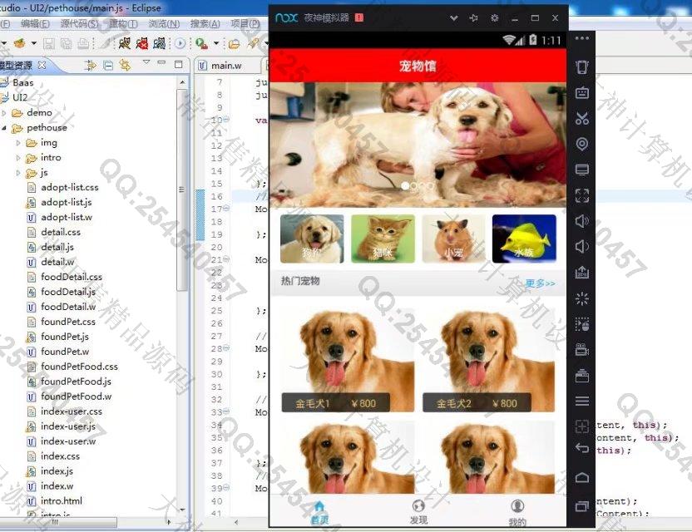Open the Nox title bar dropdown chevron
This screenshot has height=532, width=692.
click(453, 18)
